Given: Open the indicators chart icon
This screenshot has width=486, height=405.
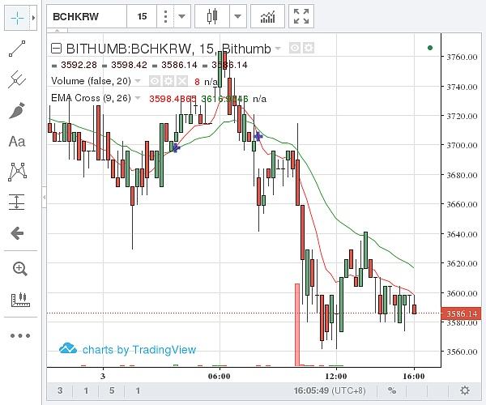Looking at the screenshot, I should [x=266, y=15].
